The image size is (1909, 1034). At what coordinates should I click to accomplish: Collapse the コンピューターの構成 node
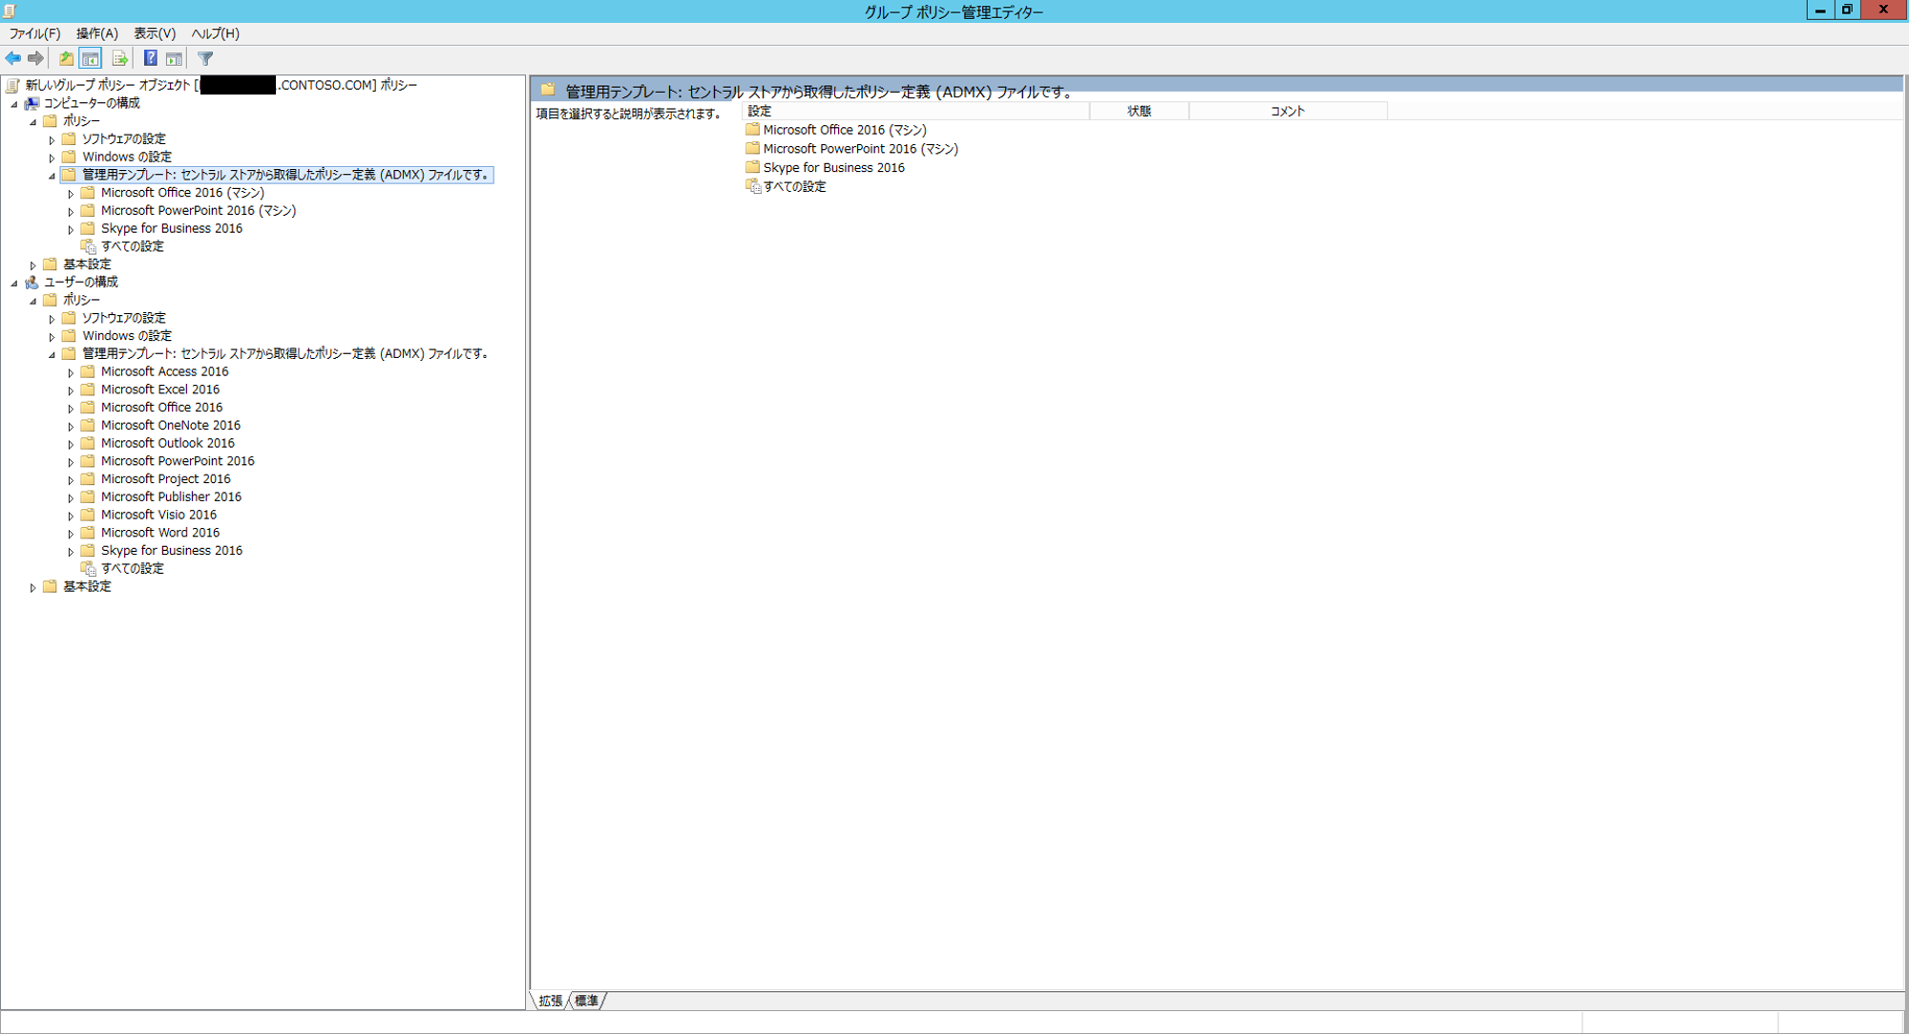(x=14, y=104)
